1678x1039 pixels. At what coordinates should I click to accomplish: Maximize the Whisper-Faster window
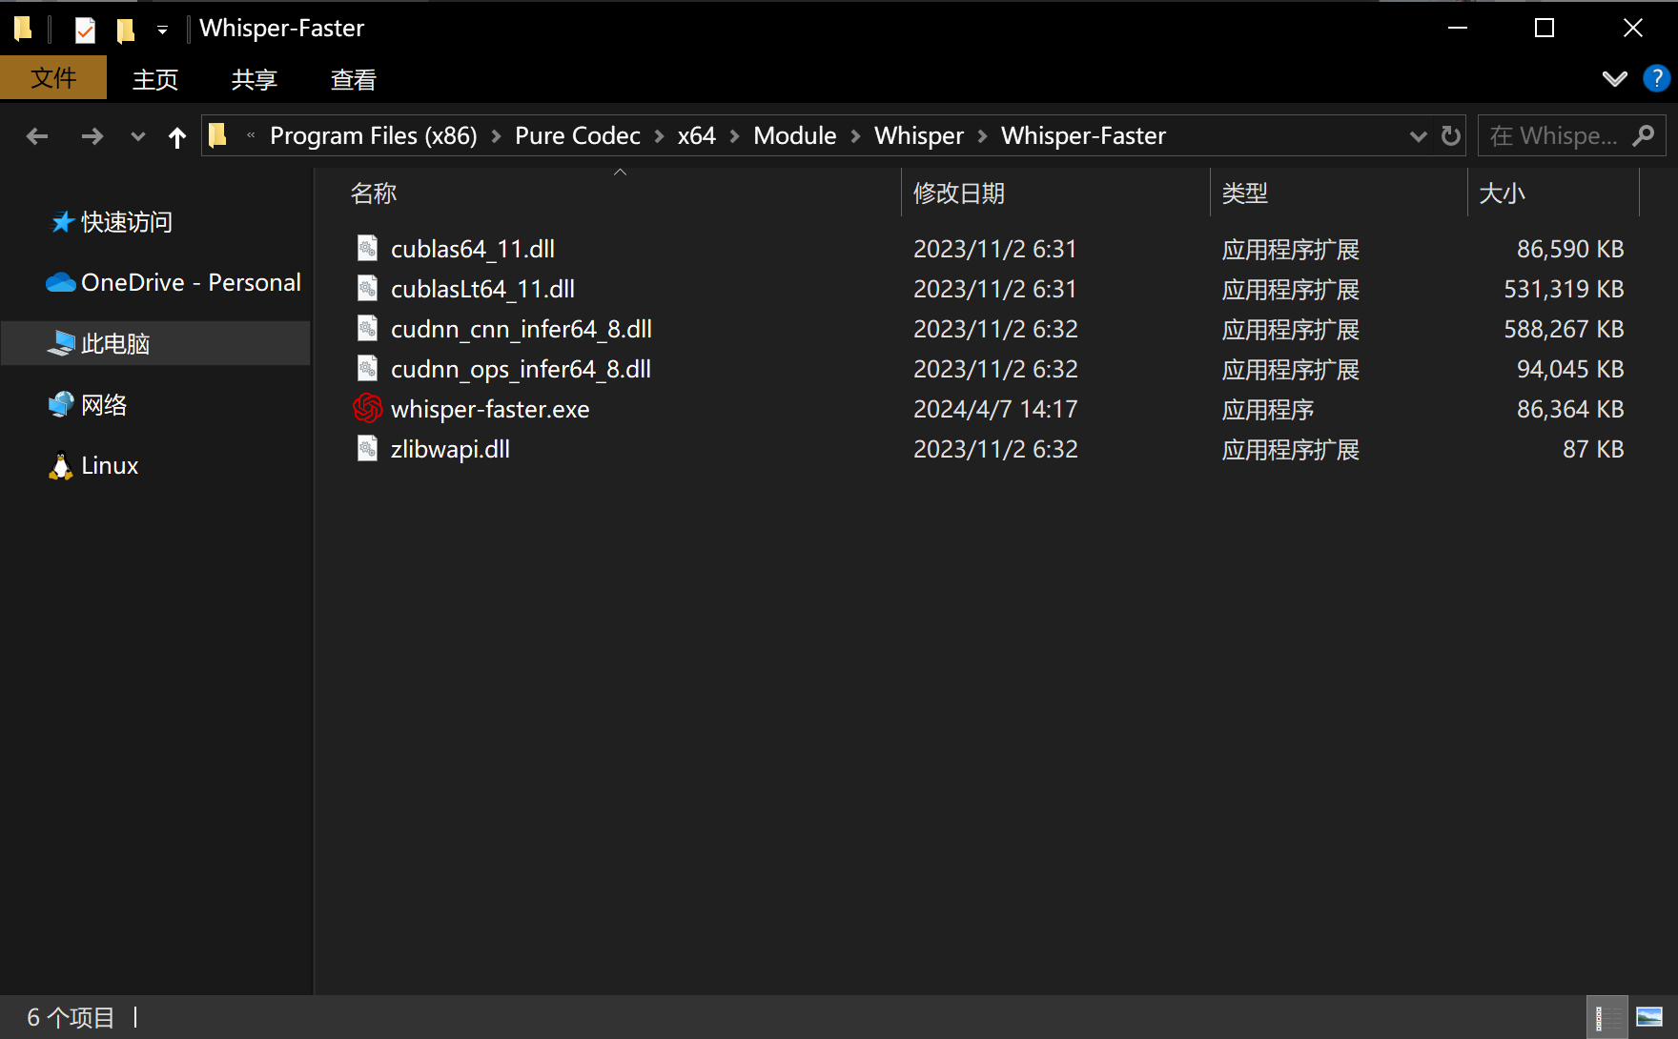point(1545,28)
